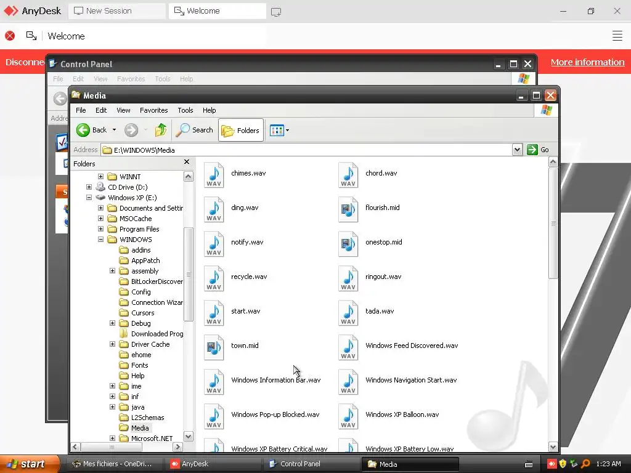The image size is (631, 473).
Task: Go back using the green Back arrow
Action: 83,130
